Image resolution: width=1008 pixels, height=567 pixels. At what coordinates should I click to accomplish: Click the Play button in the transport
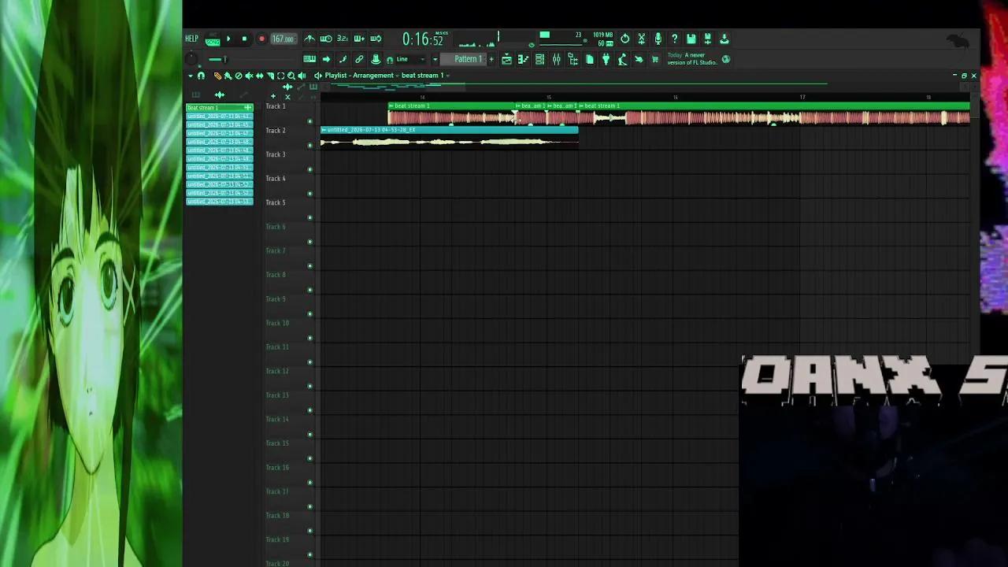click(228, 39)
